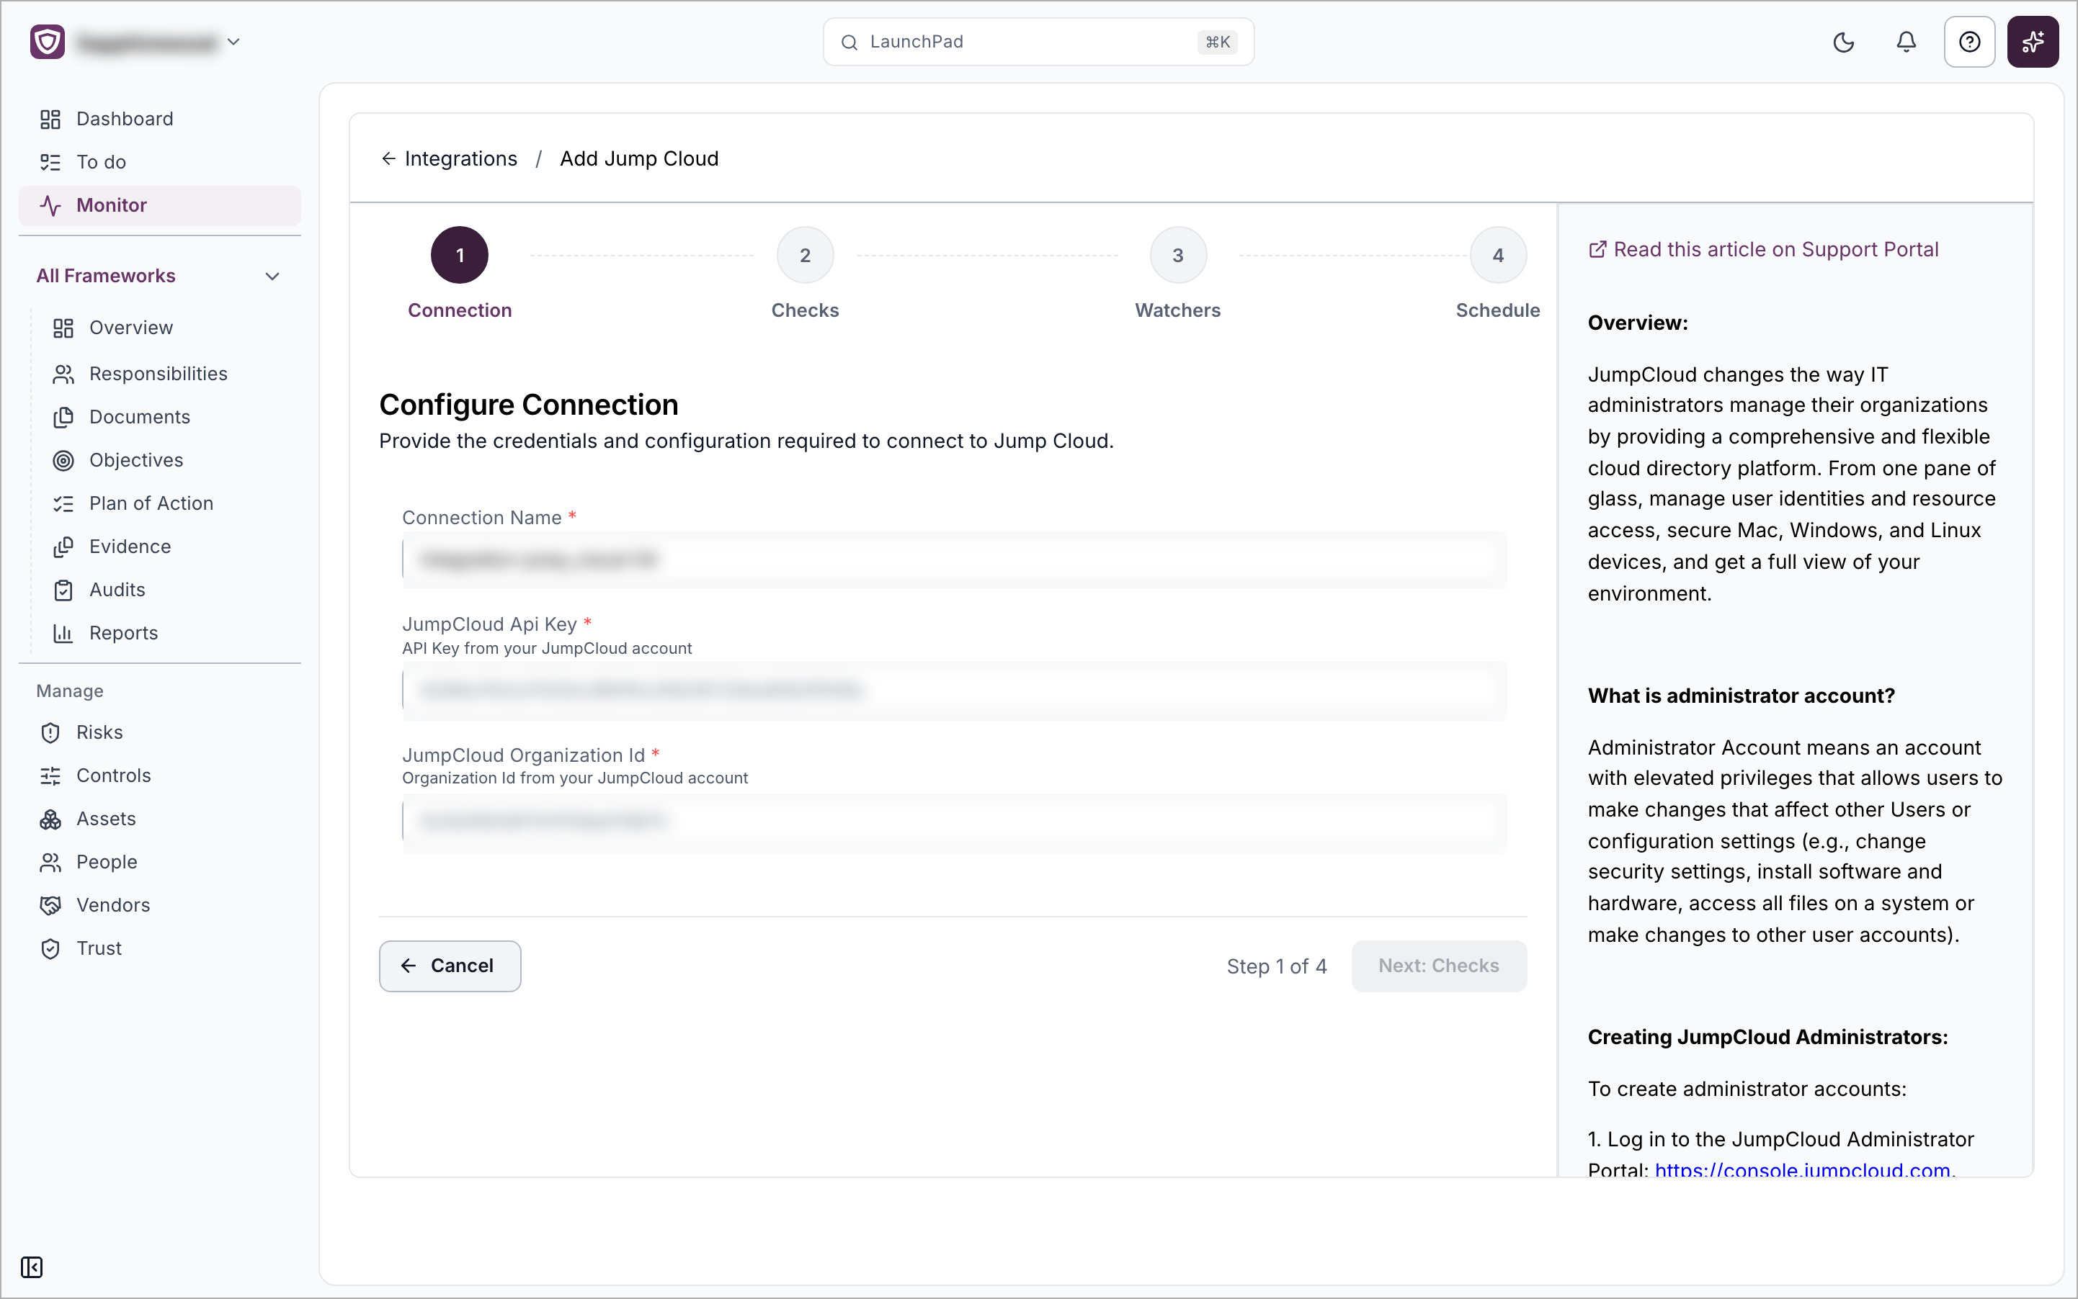Open To do in the sidebar
This screenshot has height=1299, width=2078.
tap(160, 161)
